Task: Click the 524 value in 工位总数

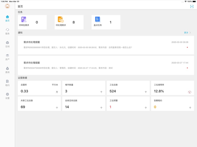Action: click(113, 91)
